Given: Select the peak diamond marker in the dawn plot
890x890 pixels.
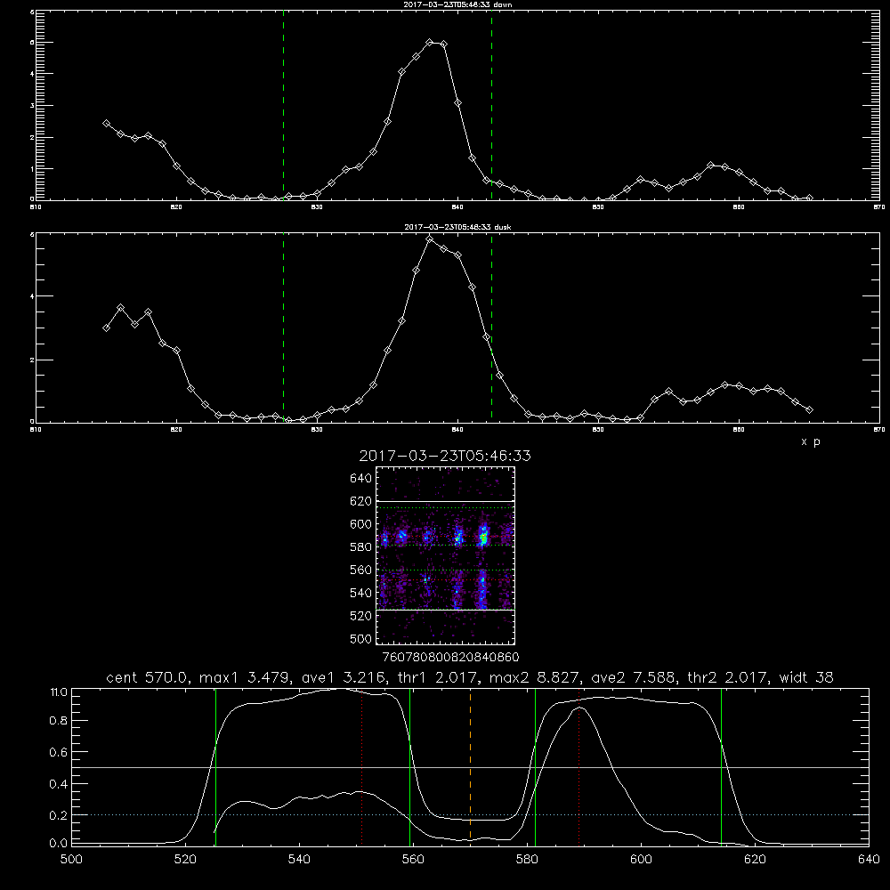Looking at the screenshot, I should pyautogui.click(x=430, y=43).
